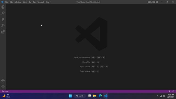The image size is (176, 99).
Task: Open the Run menu
Action: pyautogui.click(x=34, y=2)
